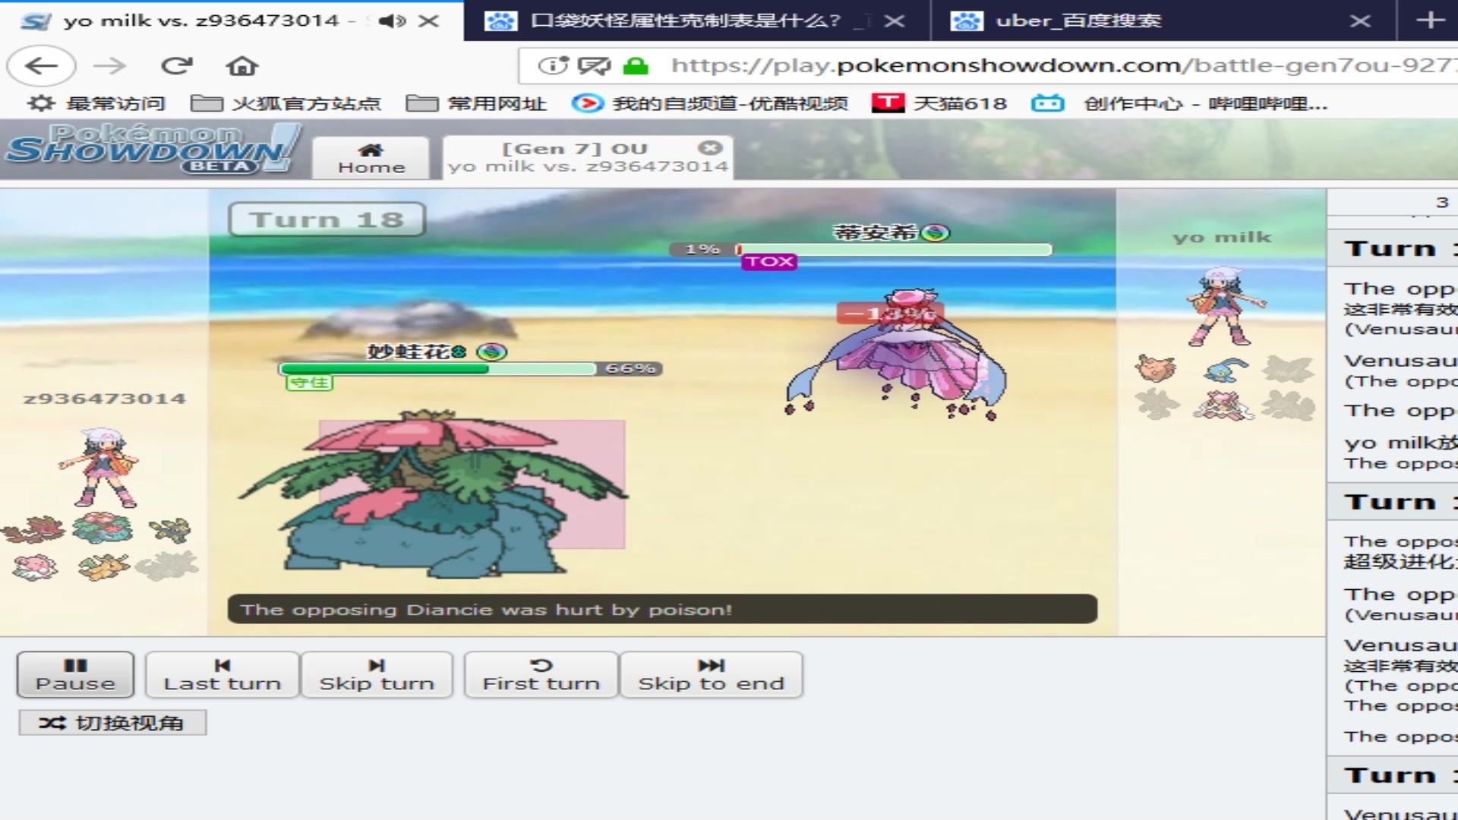Reload the page with the refresh icon
Screen dimensions: 1458x820
pyautogui.click(x=176, y=66)
